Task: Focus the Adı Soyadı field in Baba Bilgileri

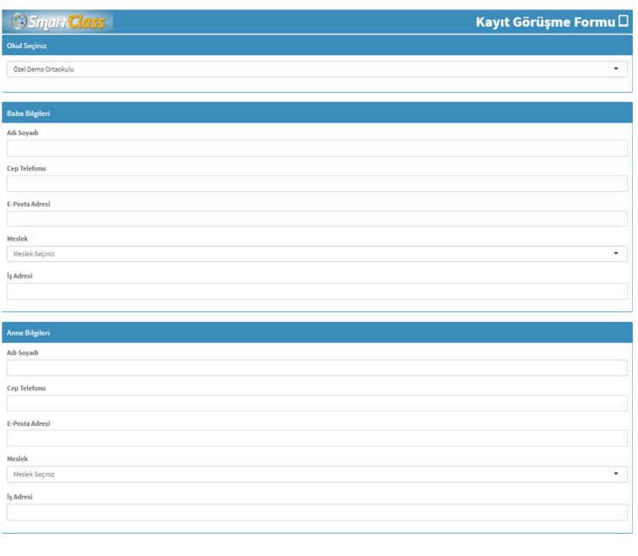Action: 317,149
